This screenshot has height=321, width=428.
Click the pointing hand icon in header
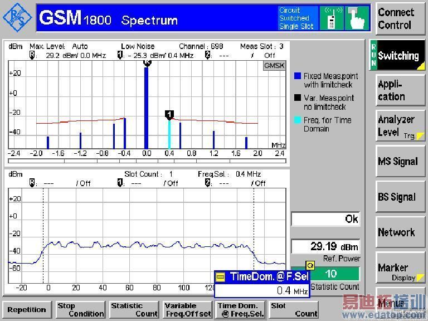pyautogui.click(x=357, y=18)
